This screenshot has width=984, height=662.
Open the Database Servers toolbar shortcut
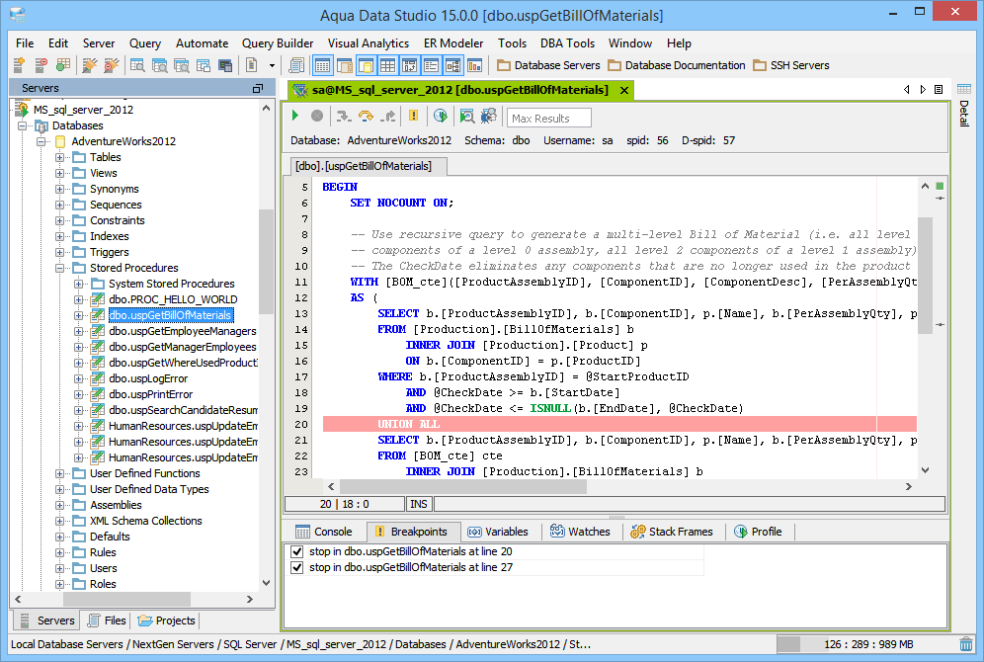(548, 65)
